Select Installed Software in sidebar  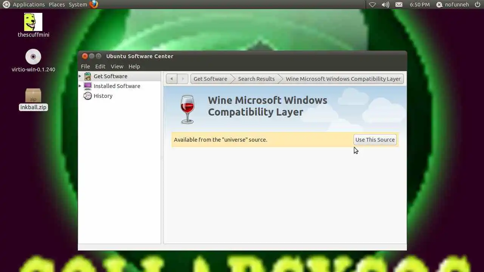[x=119, y=86]
